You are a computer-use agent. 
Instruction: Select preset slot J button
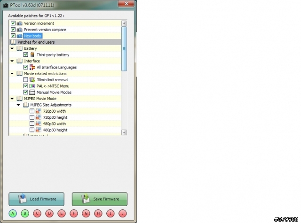click(x=123, y=214)
